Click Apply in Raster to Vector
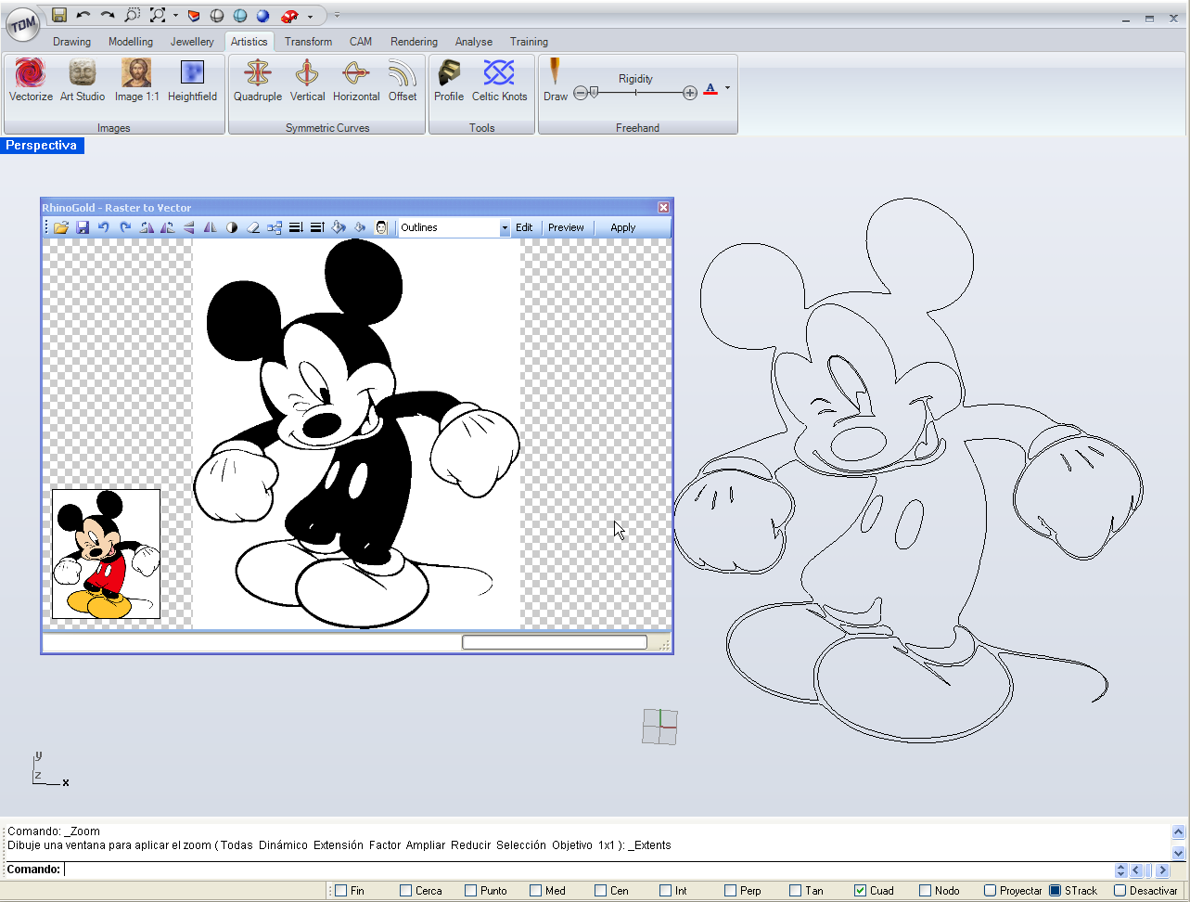Screen dimensions: 1190x902 pyautogui.click(x=623, y=227)
